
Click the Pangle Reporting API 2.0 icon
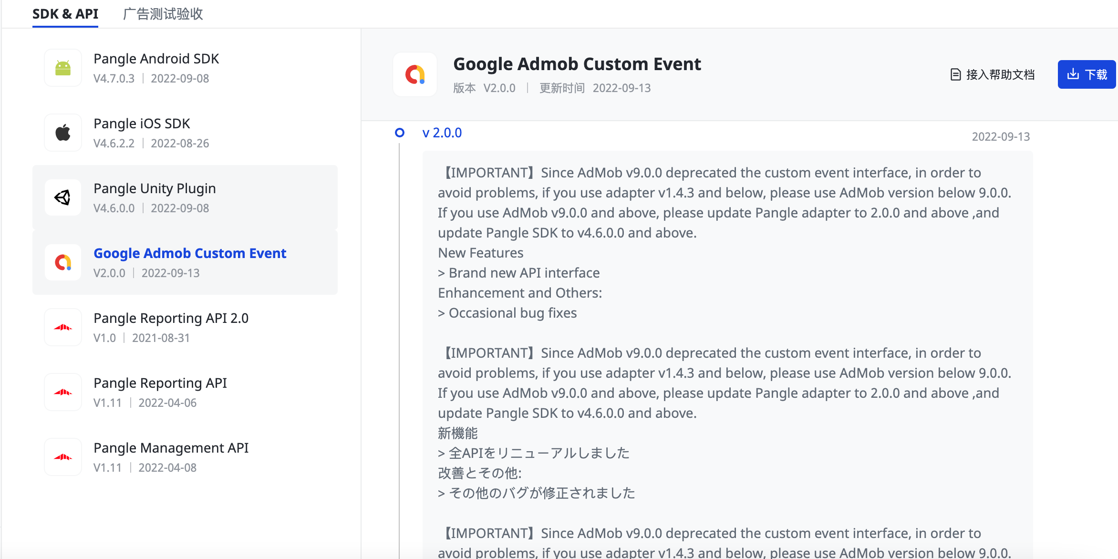click(63, 327)
